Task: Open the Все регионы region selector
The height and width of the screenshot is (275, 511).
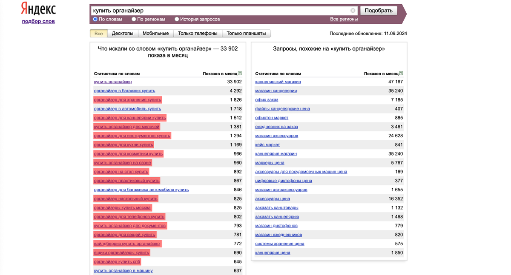Action: pyautogui.click(x=344, y=19)
